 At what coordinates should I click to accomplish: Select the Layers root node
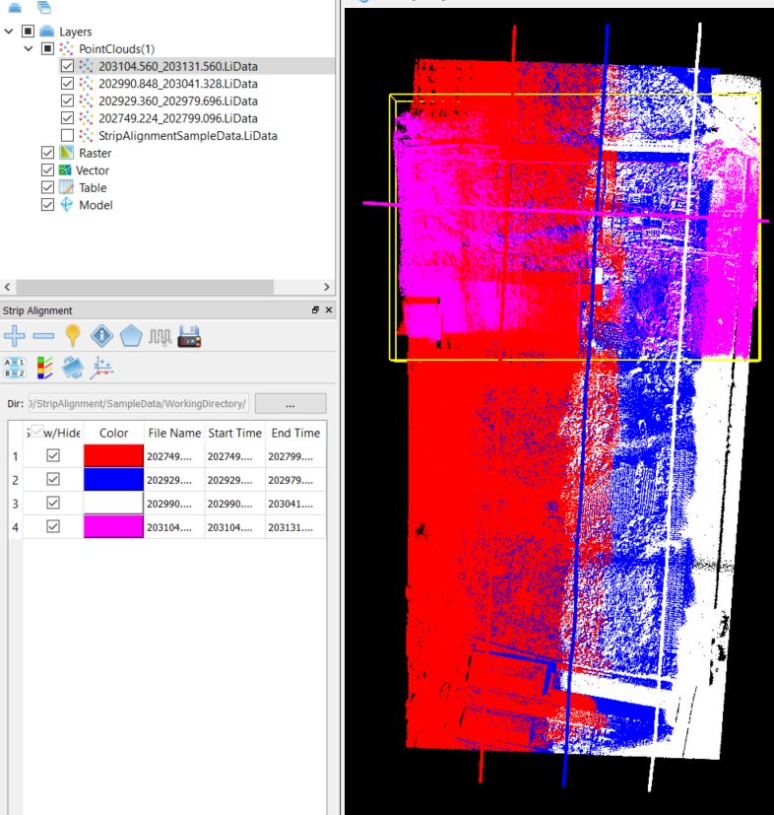[x=75, y=32]
